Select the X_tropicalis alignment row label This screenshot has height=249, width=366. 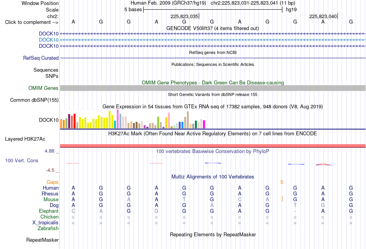[45, 223]
